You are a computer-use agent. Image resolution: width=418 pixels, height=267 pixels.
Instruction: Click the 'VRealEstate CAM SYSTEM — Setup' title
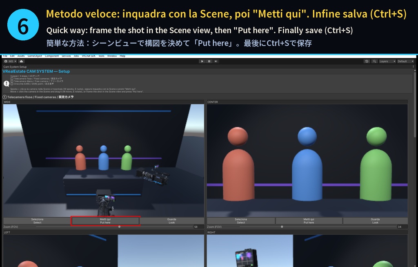[x=36, y=71]
